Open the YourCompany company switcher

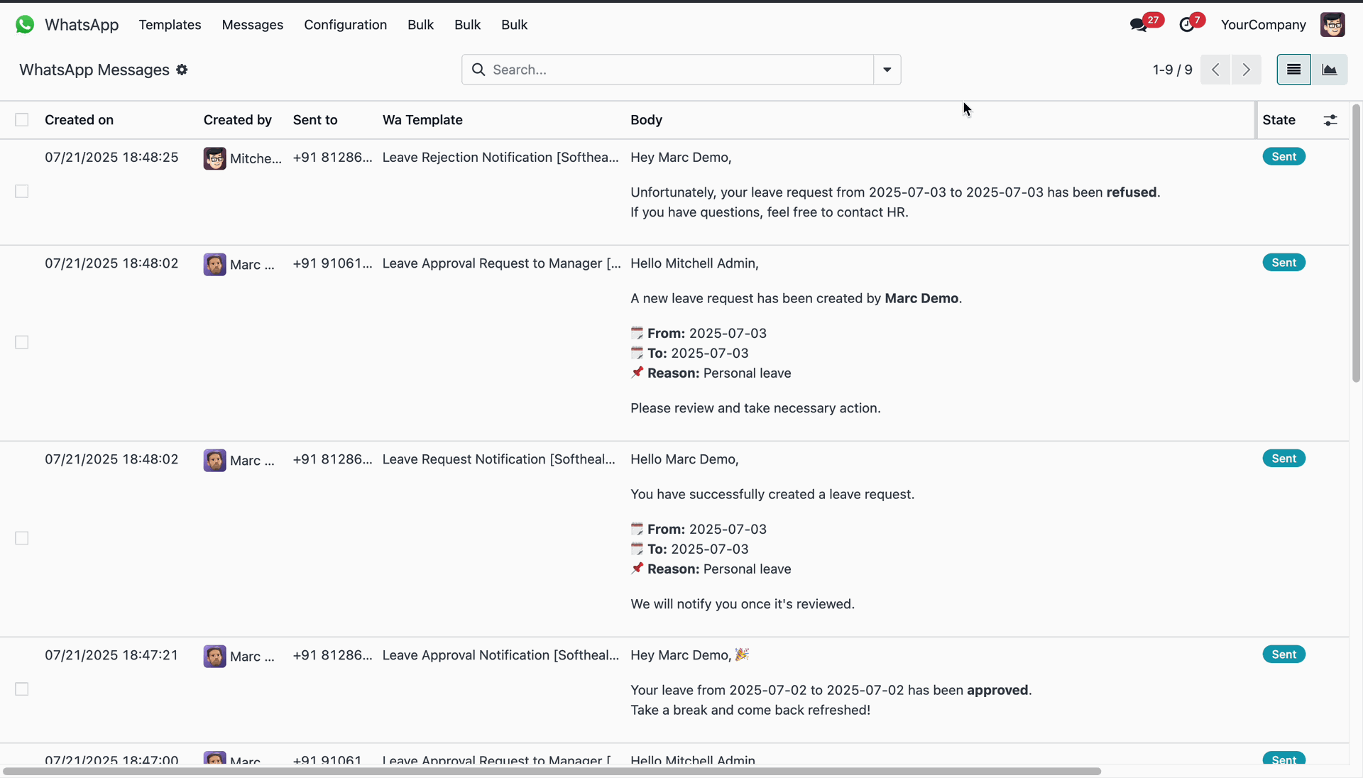1263,25
